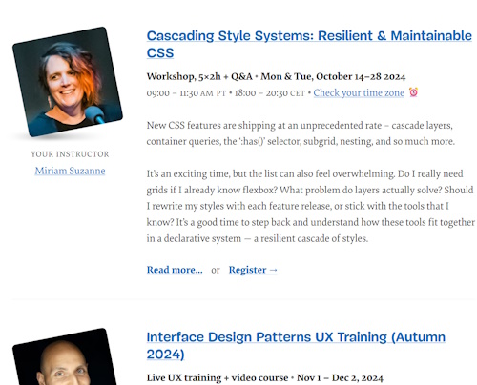Click the Live UX training + video course text
Viewport: 477px width, 385px height.
point(218,377)
